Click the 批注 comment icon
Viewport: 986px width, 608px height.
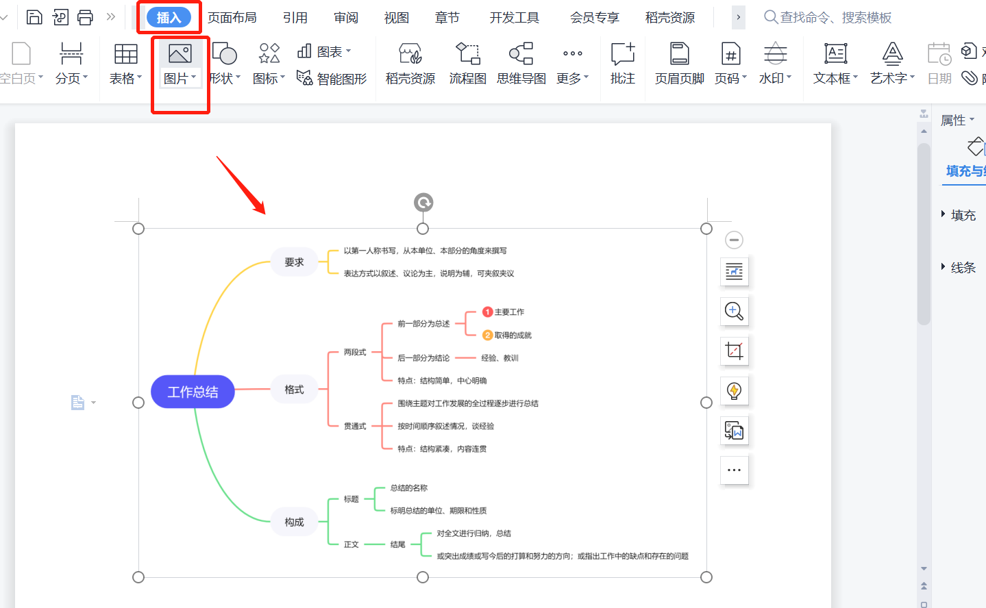(x=623, y=54)
